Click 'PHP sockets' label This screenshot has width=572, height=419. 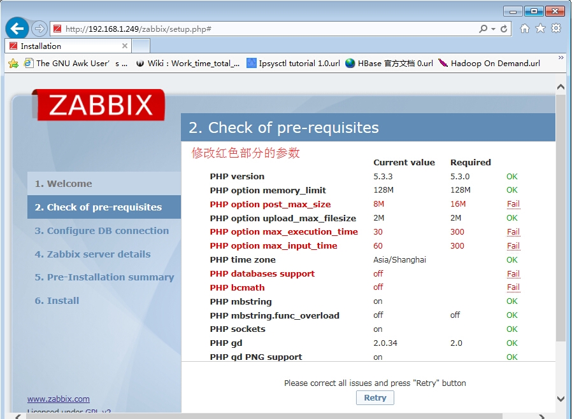238,329
